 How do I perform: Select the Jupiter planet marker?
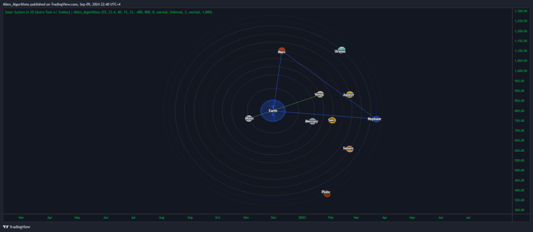(x=349, y=95)
